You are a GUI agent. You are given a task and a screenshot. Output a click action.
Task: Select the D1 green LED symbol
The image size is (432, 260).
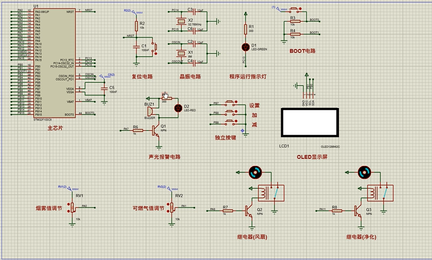[x=245, y=47]
